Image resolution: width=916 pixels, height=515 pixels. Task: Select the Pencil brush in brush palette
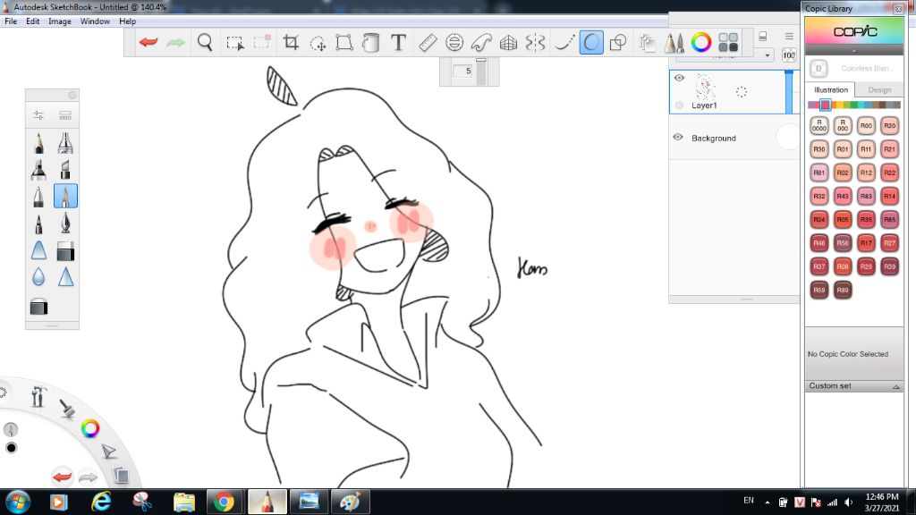(38, 143)
